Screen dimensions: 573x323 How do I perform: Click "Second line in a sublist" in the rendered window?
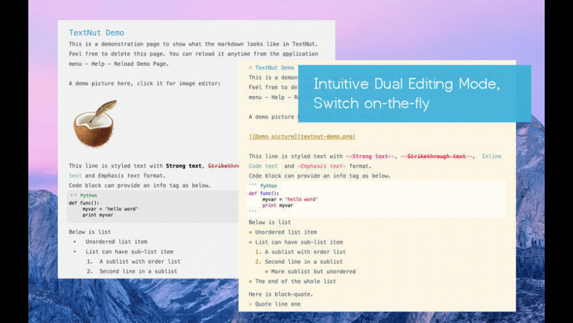[138, 272]
